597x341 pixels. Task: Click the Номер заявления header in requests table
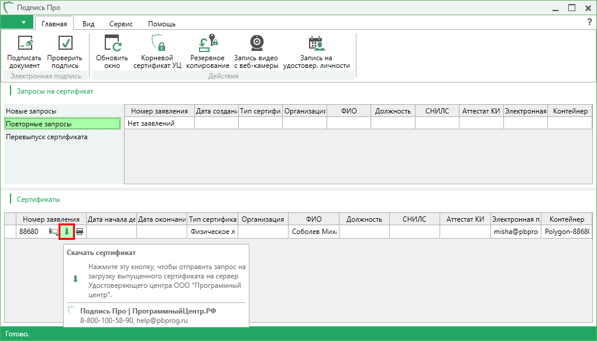[159, 111]
